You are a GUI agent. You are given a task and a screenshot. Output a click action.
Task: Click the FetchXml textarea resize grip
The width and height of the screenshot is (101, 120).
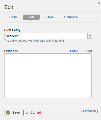(90, 96)
